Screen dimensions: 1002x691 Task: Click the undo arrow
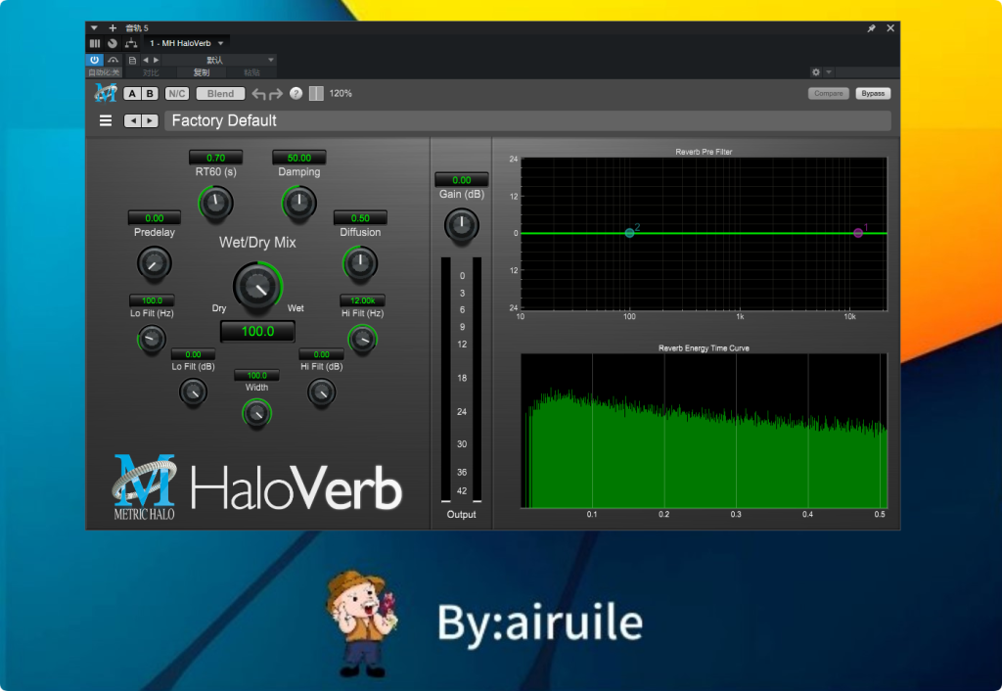[258, 94]
